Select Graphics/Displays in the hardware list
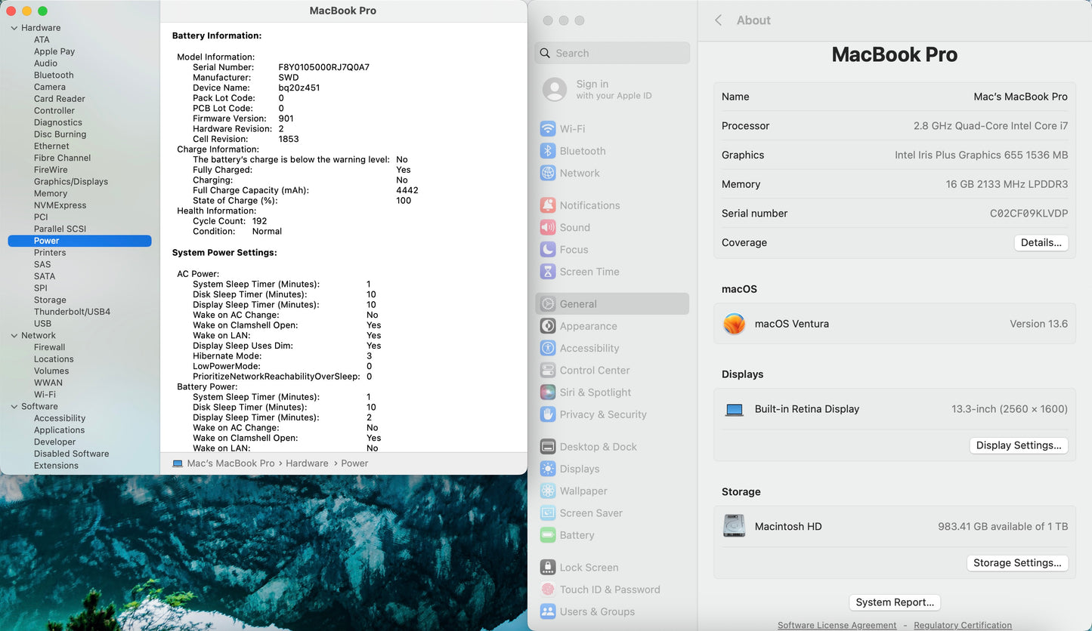 [x=71, y=182]
